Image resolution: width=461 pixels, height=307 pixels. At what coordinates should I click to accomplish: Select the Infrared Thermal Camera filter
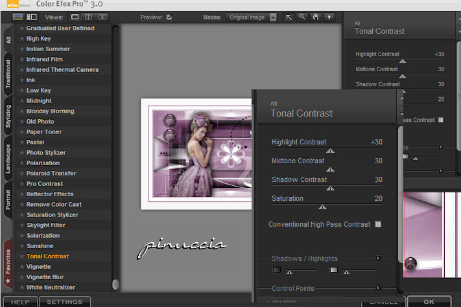point(62,70)
